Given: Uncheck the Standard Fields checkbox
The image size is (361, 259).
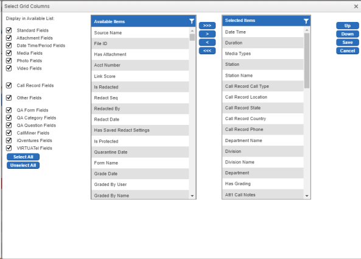Looking at the screenshot, I should tap(9, 30).
